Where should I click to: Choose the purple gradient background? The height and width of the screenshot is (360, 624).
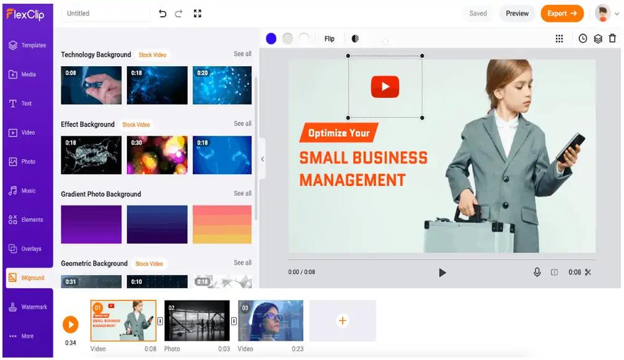pyautogui.click(x=91, y=224)
